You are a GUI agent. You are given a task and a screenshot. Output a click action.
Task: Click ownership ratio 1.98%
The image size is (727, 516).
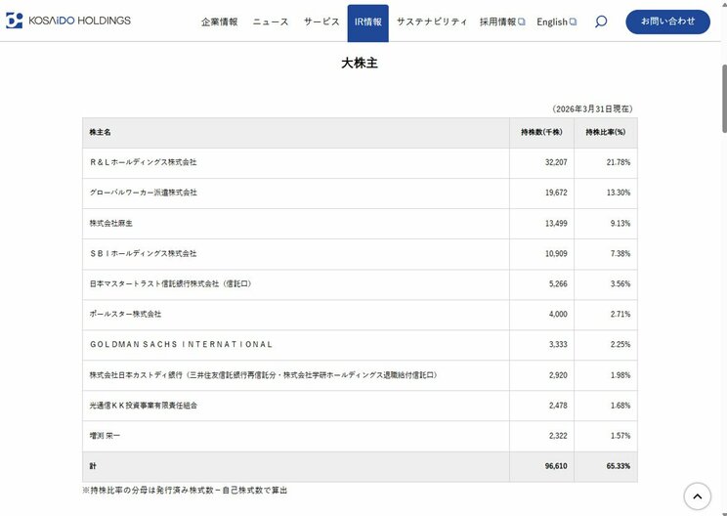[620, 375]
